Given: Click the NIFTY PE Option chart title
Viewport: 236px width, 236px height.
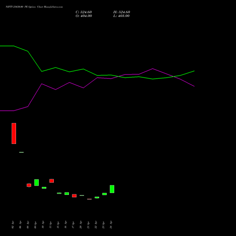Looking at the screenshot, I should (34, 7).
